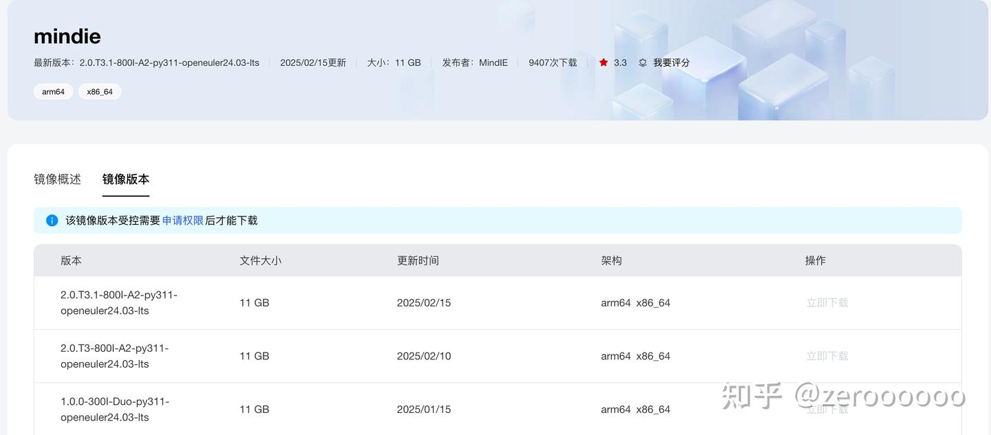Click the blue info icon in the notice bar
Image resolution: width=991 pixels, height=435 pixels.
pos(52,220)
